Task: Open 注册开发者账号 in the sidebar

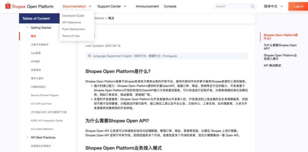Action: [x=39, y=45]
